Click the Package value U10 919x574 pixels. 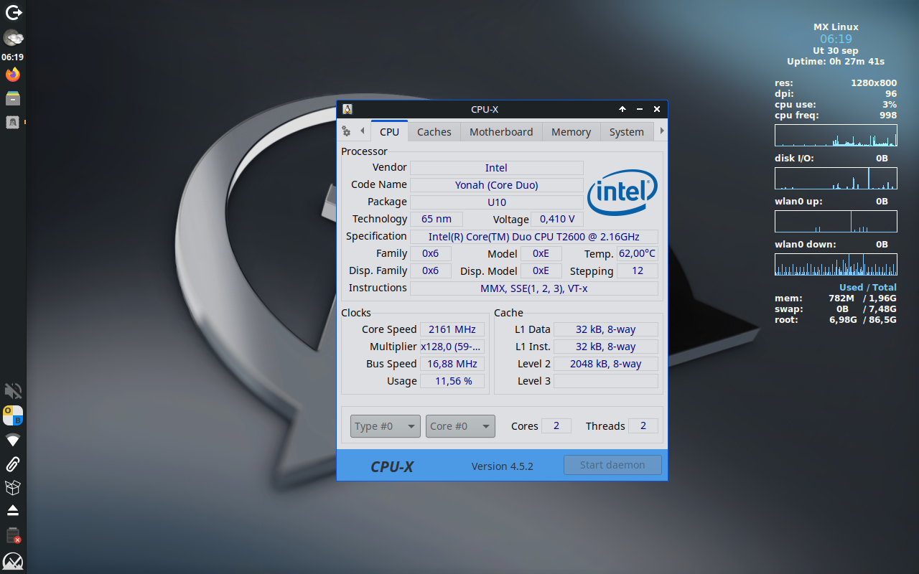[x=496, y=202]
